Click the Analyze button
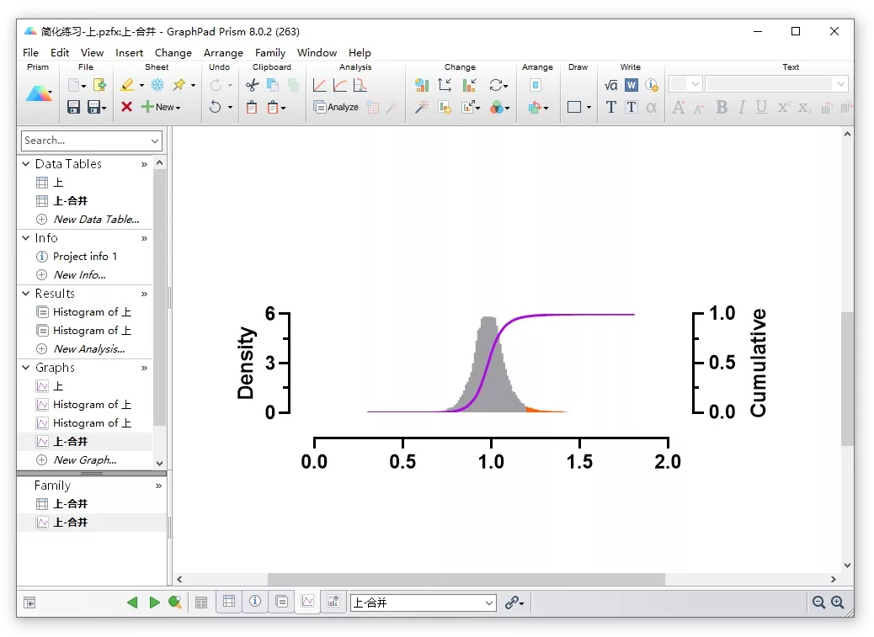The height and width of the screenshot is (637, 874). click(336, 107)
